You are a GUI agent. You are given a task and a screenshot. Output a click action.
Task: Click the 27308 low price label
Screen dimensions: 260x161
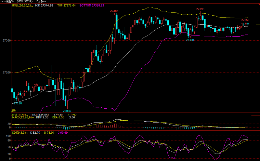[x=190, y=40]
